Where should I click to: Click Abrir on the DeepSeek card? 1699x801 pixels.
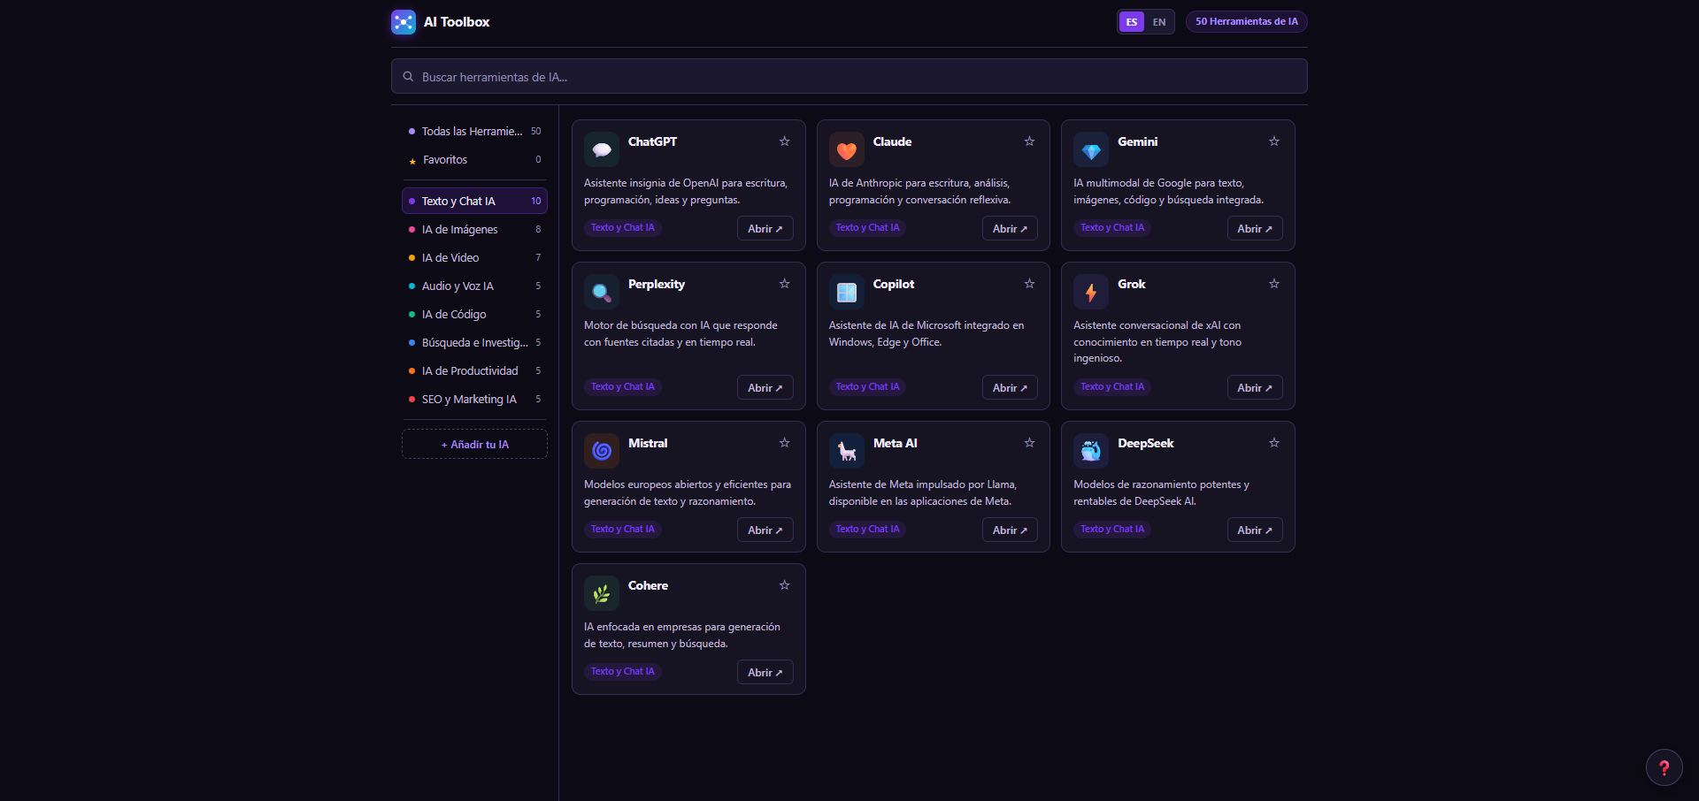point(1255,530)
